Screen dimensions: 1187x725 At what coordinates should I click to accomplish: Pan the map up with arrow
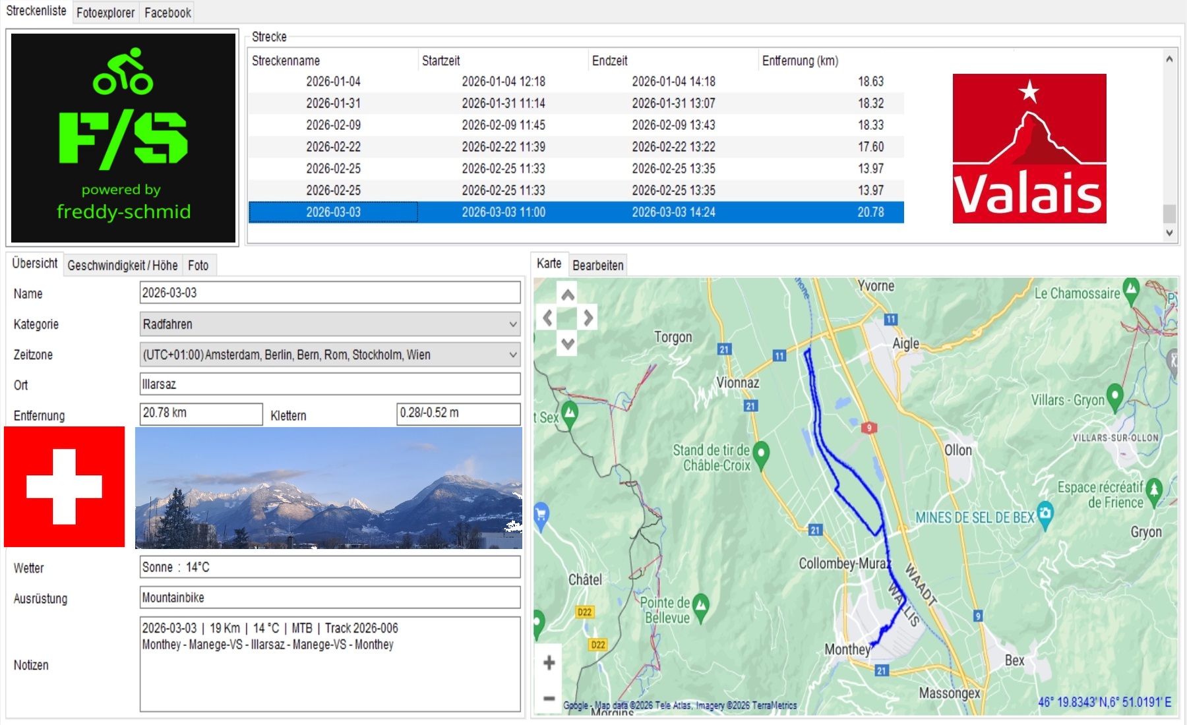pyautogui.click(x=568, y=295)
